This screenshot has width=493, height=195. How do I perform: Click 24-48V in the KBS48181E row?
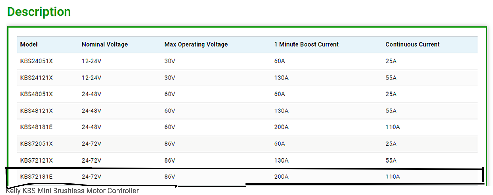pos(91,127)
